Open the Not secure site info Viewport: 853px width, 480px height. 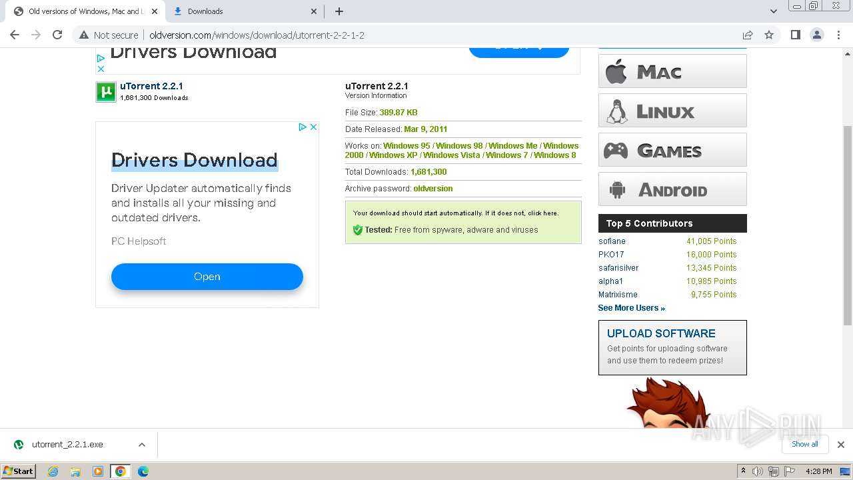[109, 35]
